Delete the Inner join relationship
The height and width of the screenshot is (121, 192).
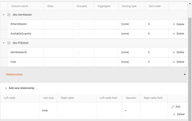179,114
